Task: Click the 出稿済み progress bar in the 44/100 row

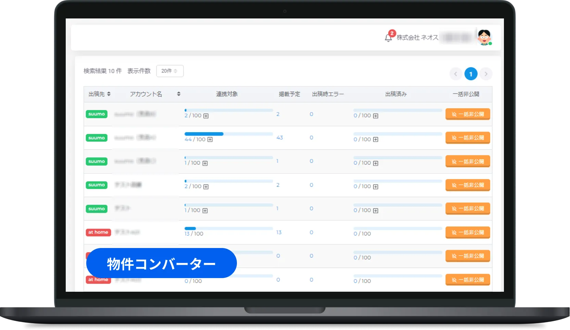Action: (398, 134)
